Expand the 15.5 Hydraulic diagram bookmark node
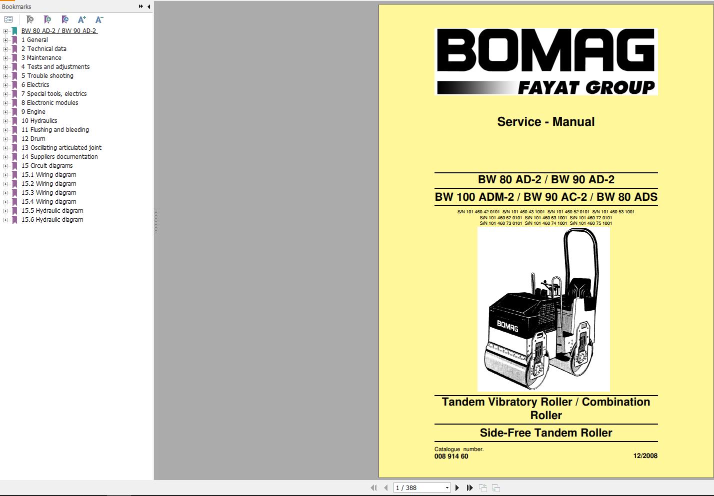Viewport: 714px width, 496px height. pyautogui.click(x=6, y=211)
